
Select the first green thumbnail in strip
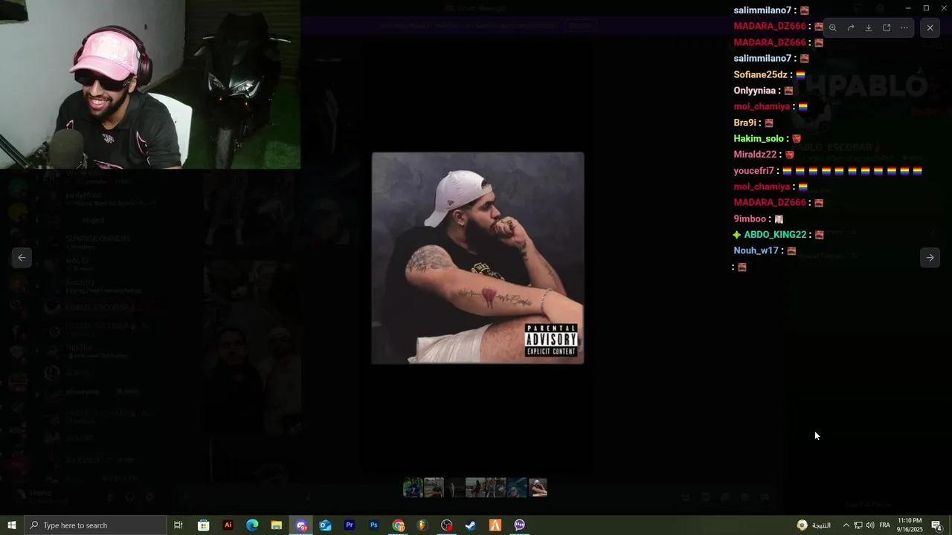(x=413, y=487)
